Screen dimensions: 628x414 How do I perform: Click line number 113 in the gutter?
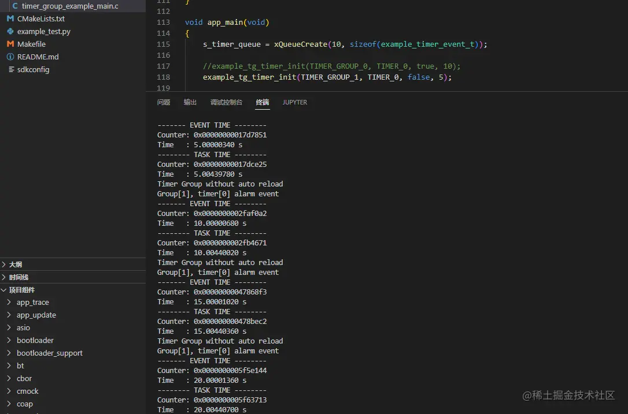coord(164,23)
